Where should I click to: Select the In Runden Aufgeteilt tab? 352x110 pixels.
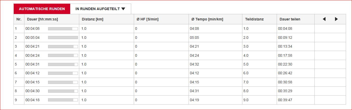pos(97,9)
